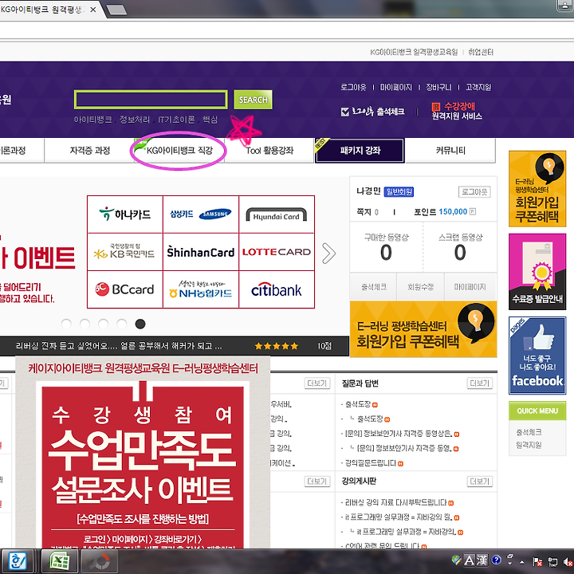Open sidebar 회원가입 쿠폰혜택 banner
Image resolution: width=574 pixels, height=574 pixels.
537,189
